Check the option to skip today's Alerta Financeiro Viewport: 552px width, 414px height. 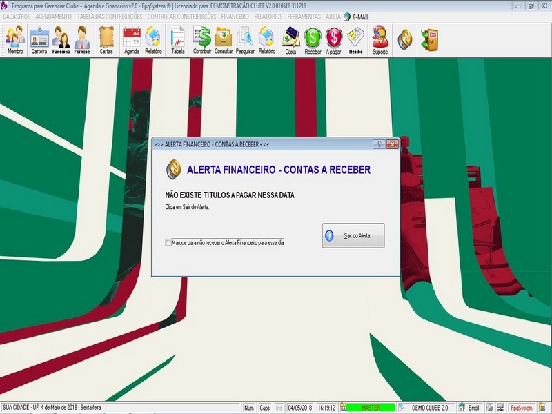168,242
